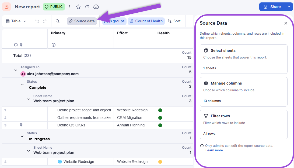294x168 pixels.
Task: Select the 'CRM Migration' effort cell
Action: (x=134, y=118)
